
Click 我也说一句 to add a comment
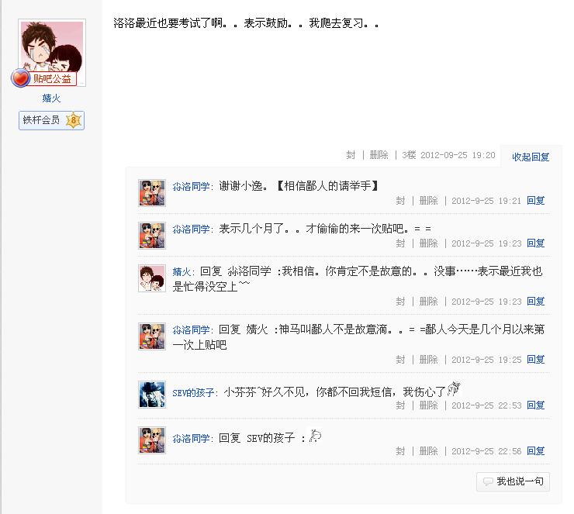click(513, 481)
